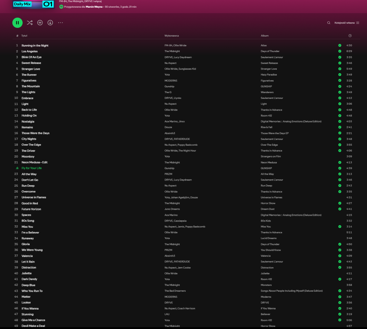Click saved checkmark icon for Future Horizon
This screenshot has height=329, width=367.
[x=340, y=209]
